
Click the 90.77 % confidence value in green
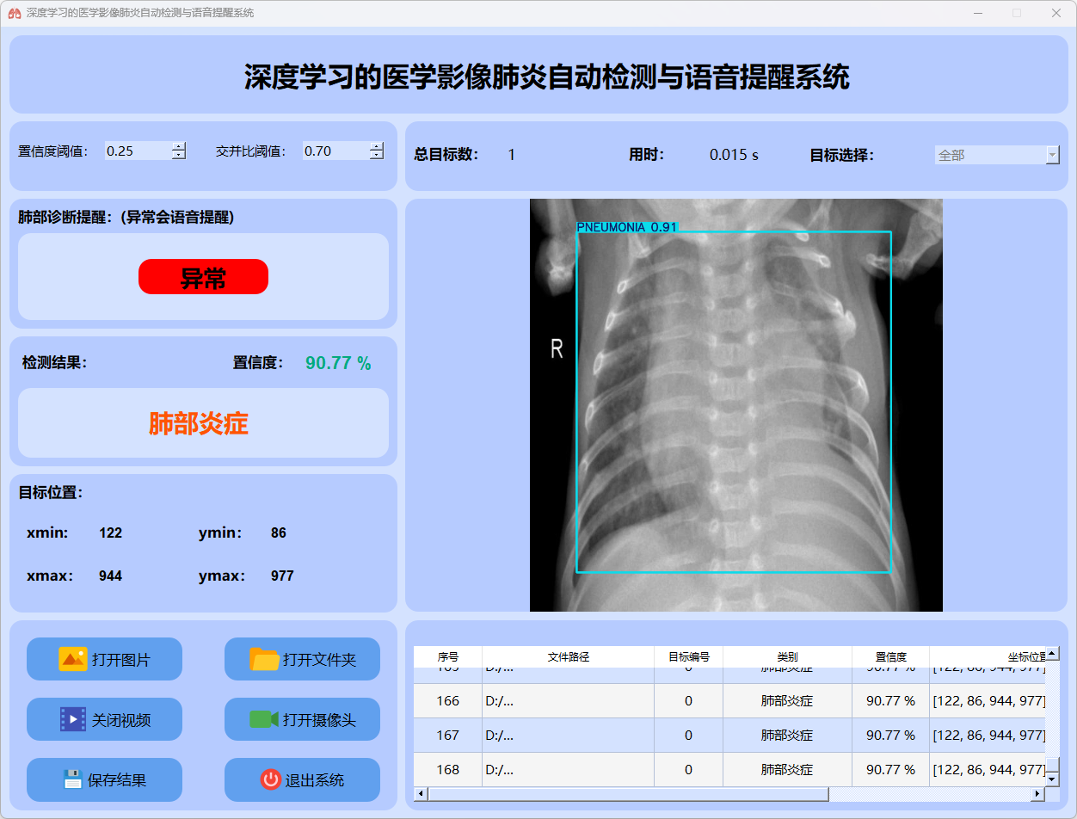coord(338,363)
